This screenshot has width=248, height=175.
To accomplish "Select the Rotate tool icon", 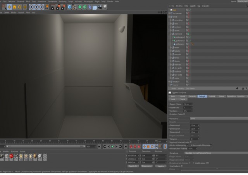I will point(20,7).
